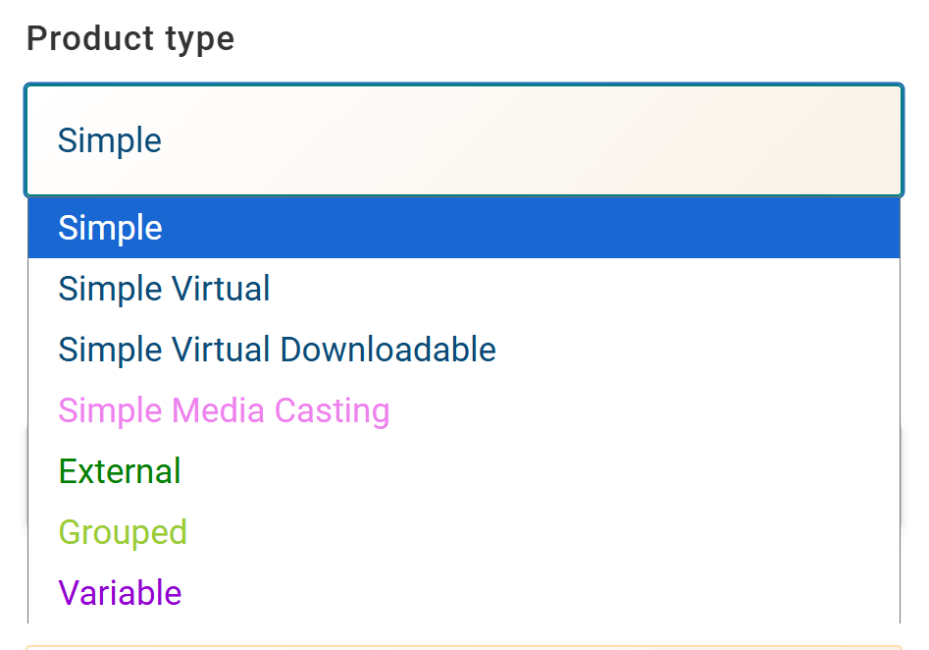Select the option with the longest name
Screen dimensions: 929x650
[x=277, y=350]
